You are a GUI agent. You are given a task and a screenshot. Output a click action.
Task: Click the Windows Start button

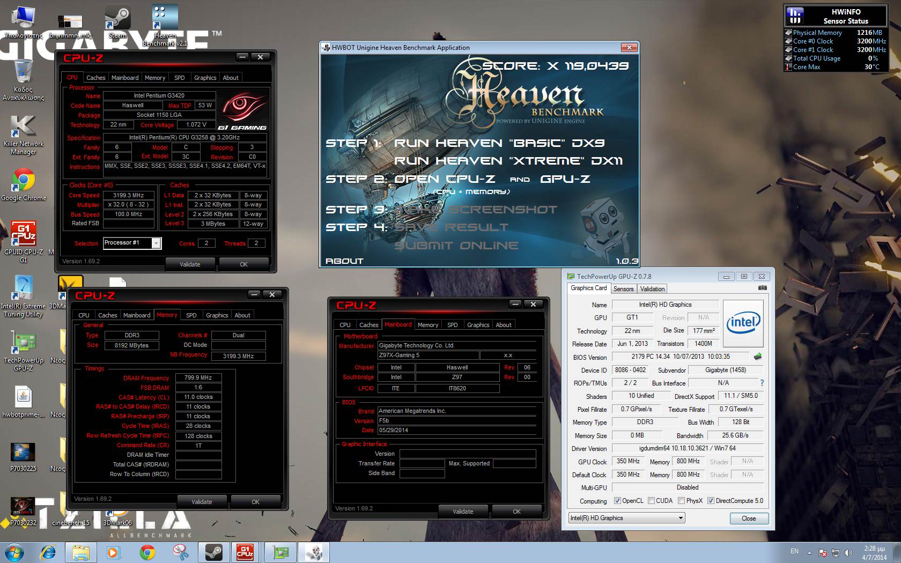click(14, 552)
